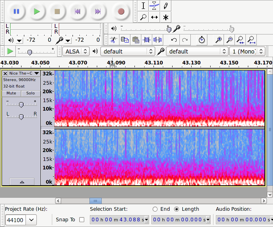Viewport: 273px width, 227px height.
Task: Open the Sync-Lock clock icon
Action: pos(202,40)
